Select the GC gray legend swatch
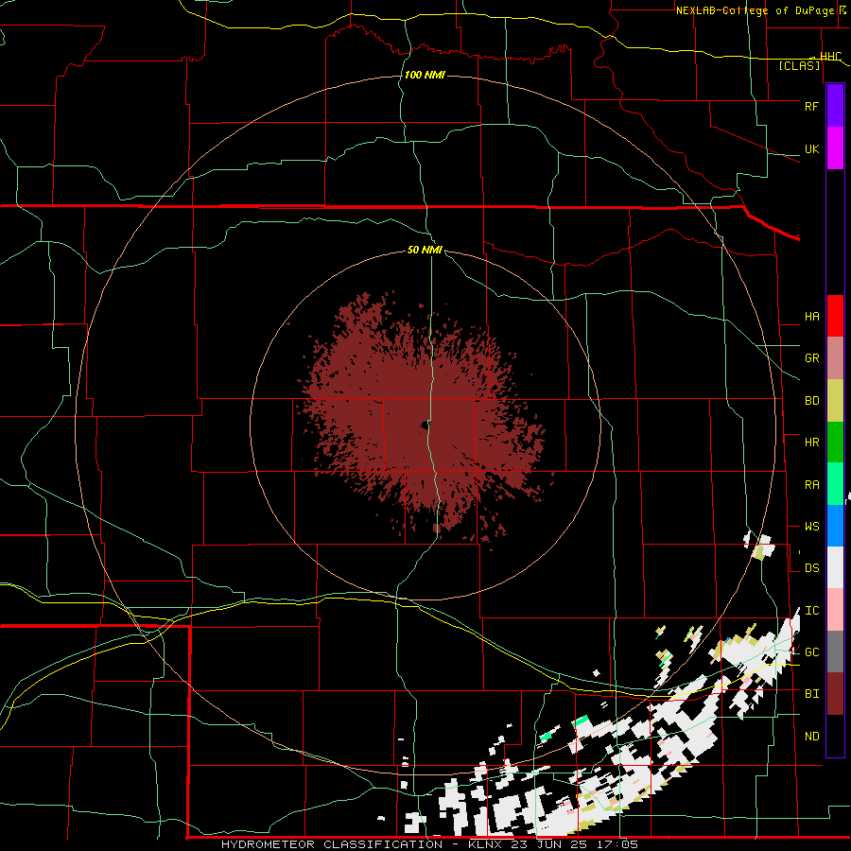The height and width of the screenshot is (851, 851). coord(835,651)
